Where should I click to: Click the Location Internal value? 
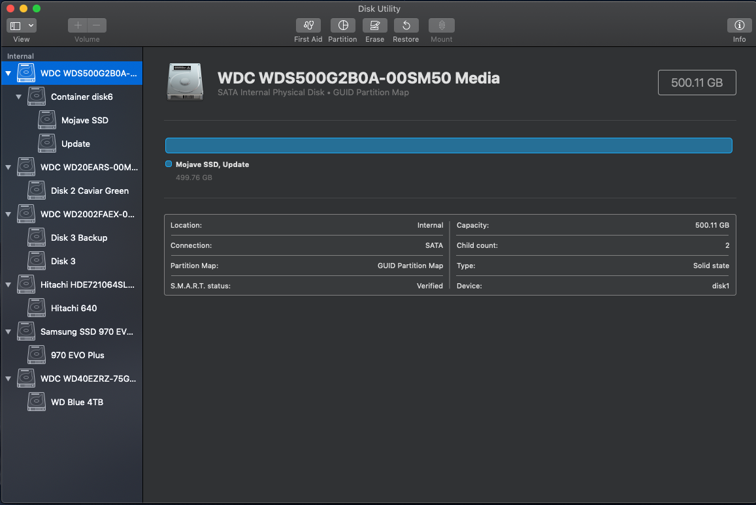coord(430,225)
